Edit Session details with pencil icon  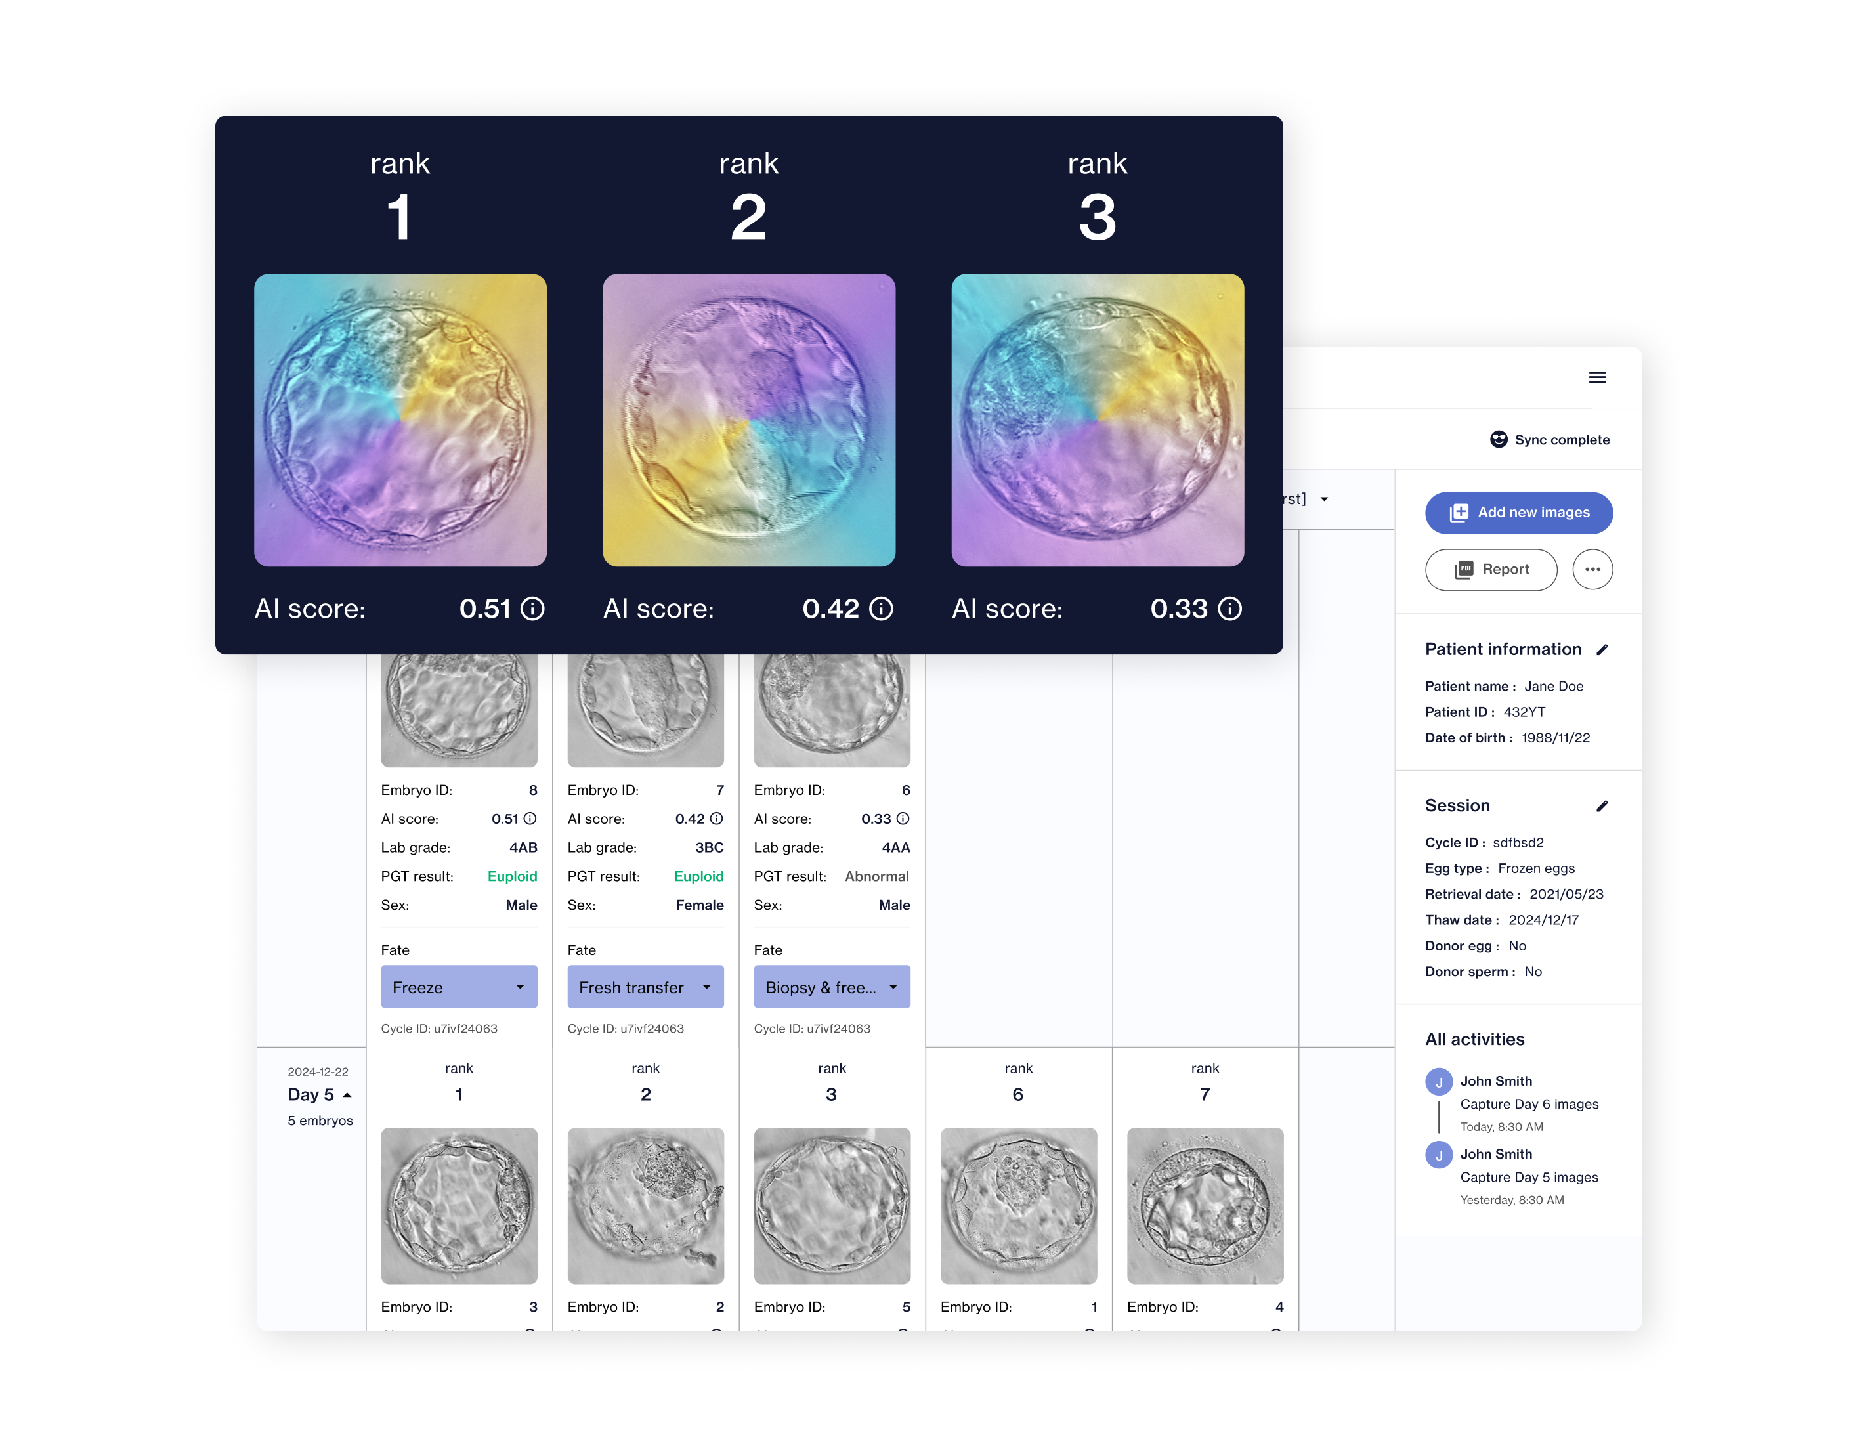[1602, 806]
